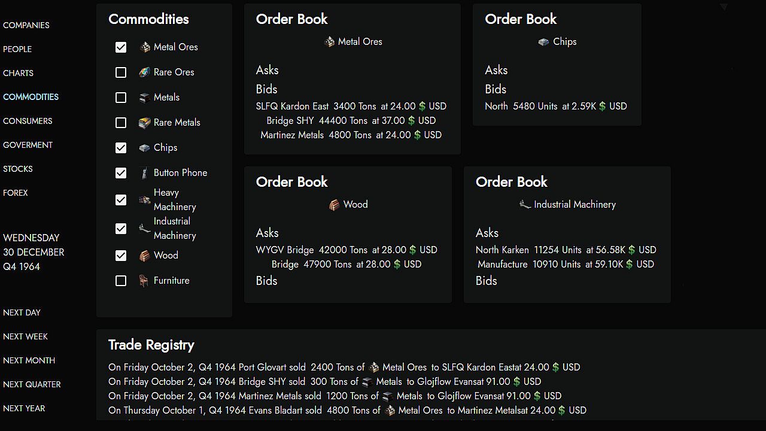Screen dimensions: 766x431
Task: Click the Bridge SHY bid entry
Action: (351, 120)
